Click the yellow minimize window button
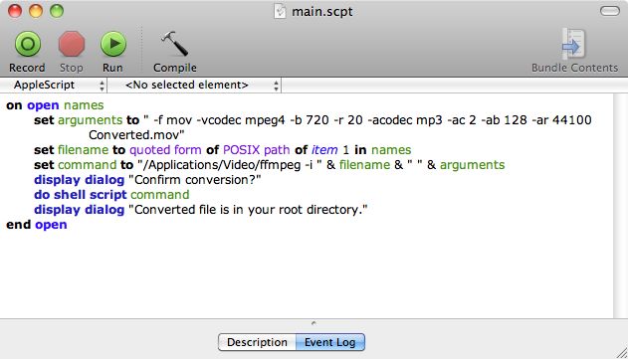The image size is (628, 359). [36, 11]
